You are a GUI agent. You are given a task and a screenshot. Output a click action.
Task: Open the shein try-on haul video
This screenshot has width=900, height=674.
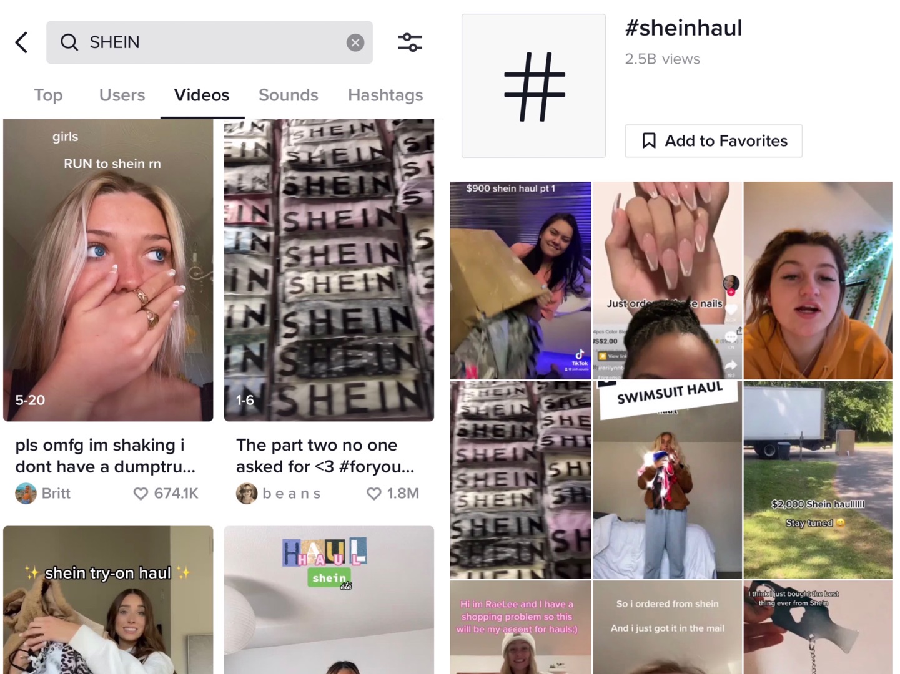pyautogui.click(x=108, y=600)
